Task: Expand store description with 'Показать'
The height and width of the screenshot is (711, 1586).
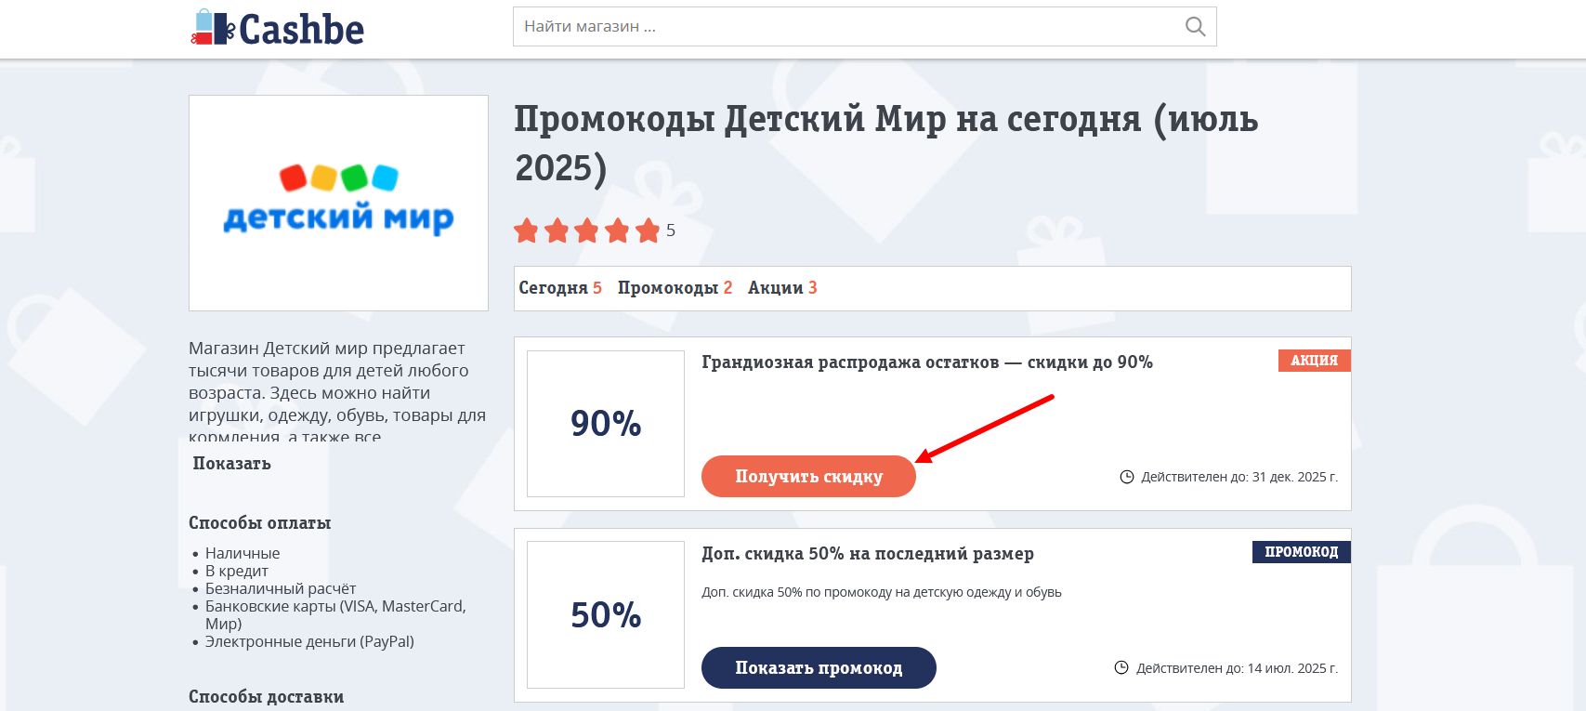Action: click(232, 464)
